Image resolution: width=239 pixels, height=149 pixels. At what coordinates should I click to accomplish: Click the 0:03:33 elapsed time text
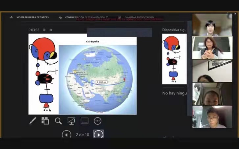click(34, 30)
